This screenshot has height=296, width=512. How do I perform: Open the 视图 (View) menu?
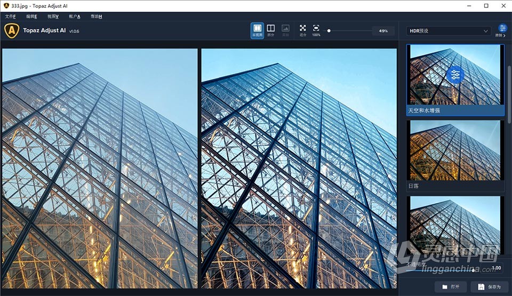53,17
